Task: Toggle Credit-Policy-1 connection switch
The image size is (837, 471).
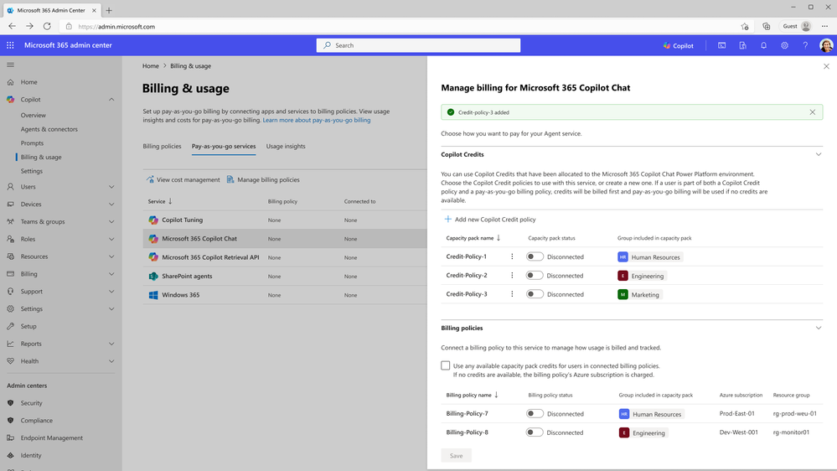Action: coord(535,256)
